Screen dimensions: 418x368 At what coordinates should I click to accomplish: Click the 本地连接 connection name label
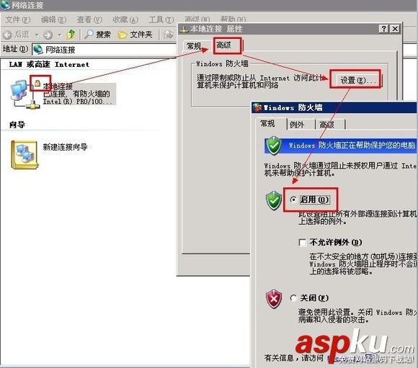coord(58,86)
